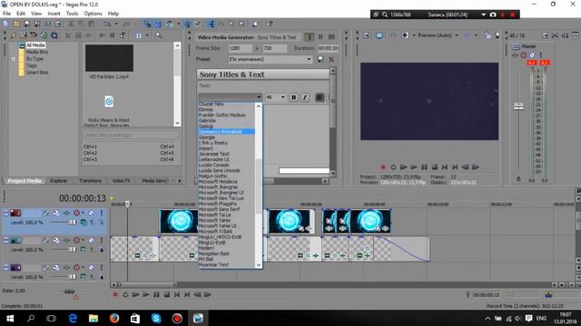Click the Delete preset red X icon
The width and height of the screenshot is (581, 326).
tap(331, 59)
